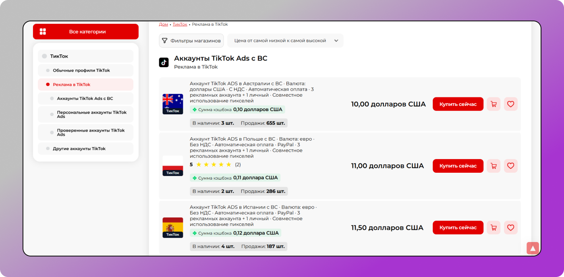Viewport: 564px width, 277px height.
Task: Click the TikTok logo icon beside heading
Action: point(164,62)
